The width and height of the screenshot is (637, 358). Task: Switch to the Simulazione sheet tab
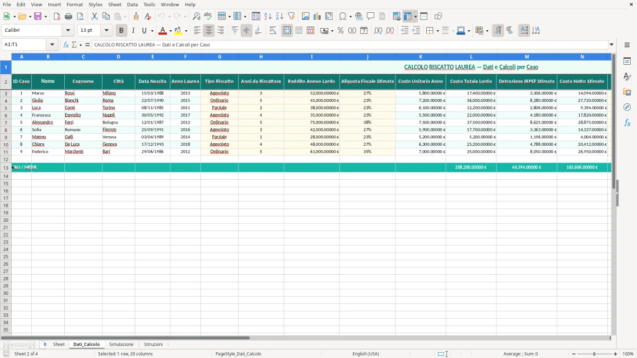121,344
